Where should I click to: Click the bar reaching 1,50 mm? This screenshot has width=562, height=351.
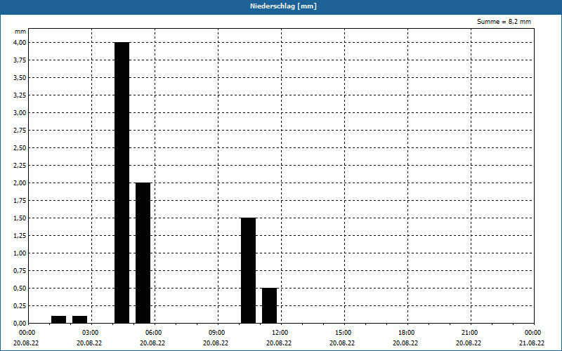(249, 270)
